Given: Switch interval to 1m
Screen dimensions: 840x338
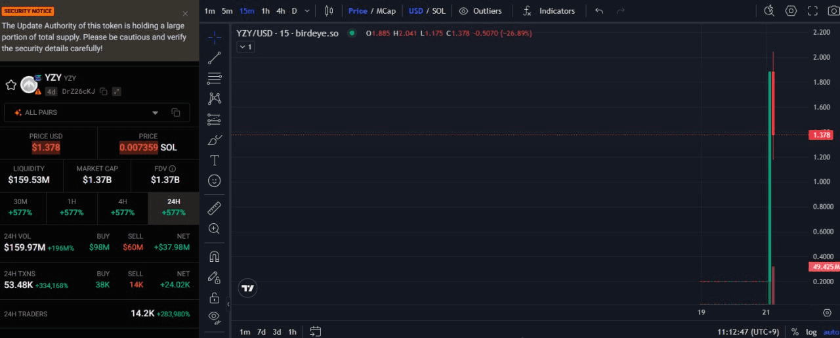Looking at the screenshot, I should click(x=209, y=11).
